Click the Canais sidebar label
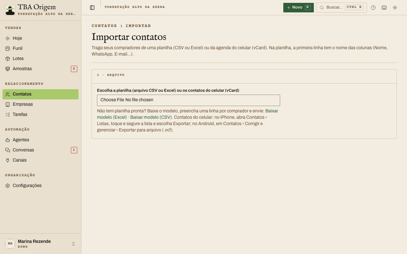 point(20,160)
